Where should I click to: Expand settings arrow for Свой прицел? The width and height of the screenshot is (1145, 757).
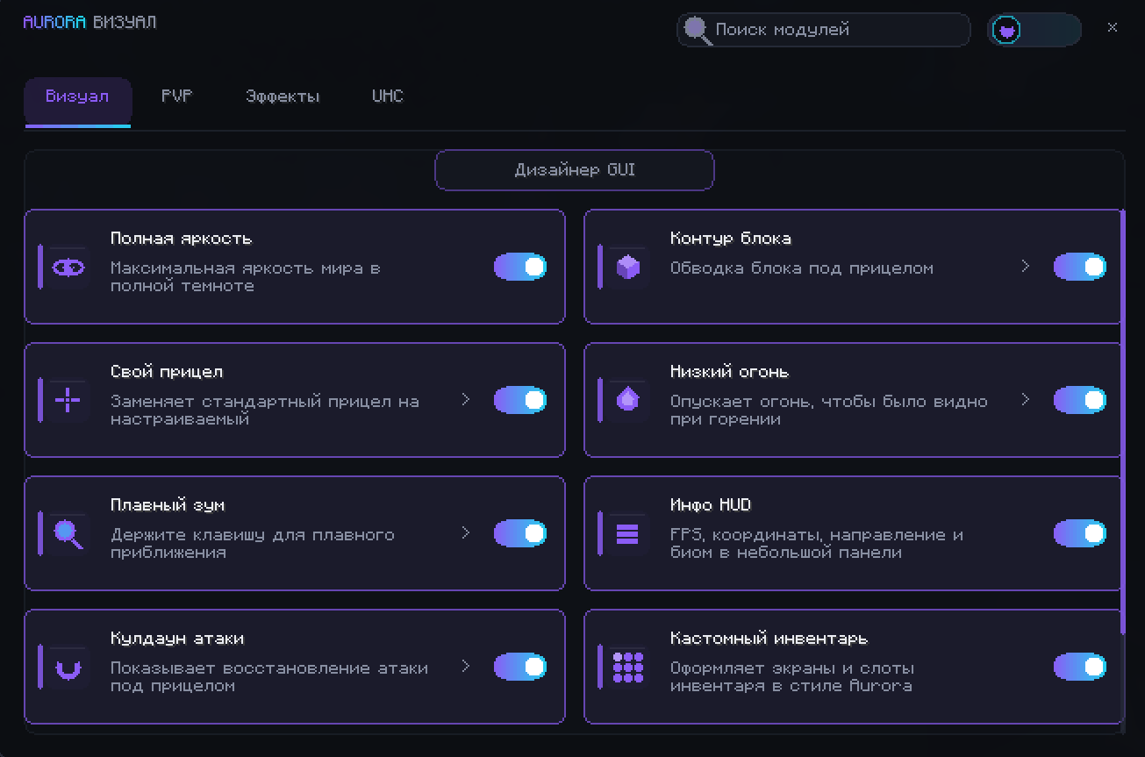coord(466,399)
